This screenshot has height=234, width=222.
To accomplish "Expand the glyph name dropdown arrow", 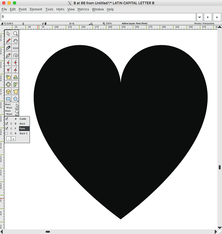I will pyautogui.click(x=199, y=17).
